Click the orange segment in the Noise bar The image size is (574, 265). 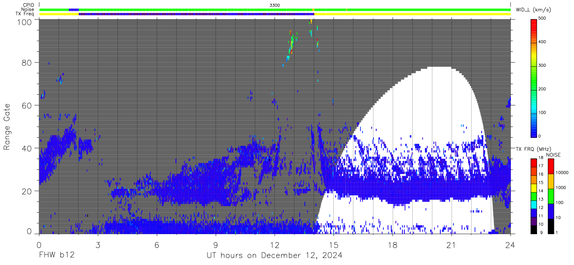[313, 9]
